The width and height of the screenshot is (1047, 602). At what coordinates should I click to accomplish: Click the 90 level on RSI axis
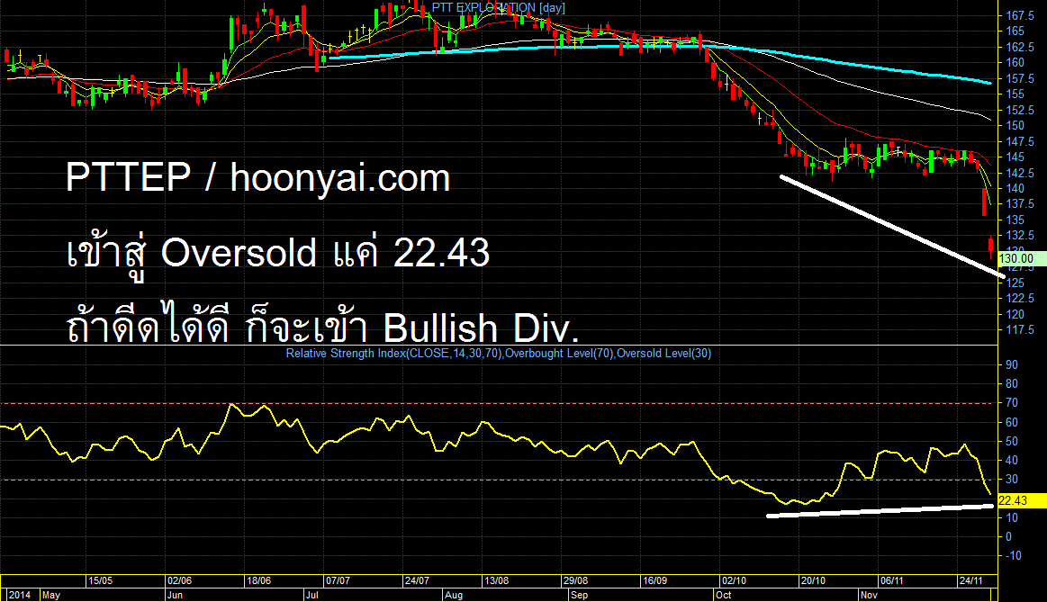pyautogui.click(x=1012, y=364)
